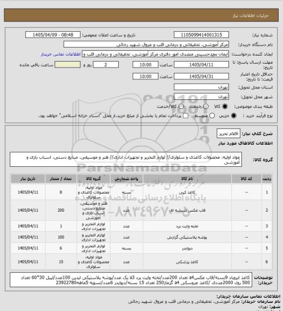Select the کالا/خدمت radio button

[x=181, y=106]
